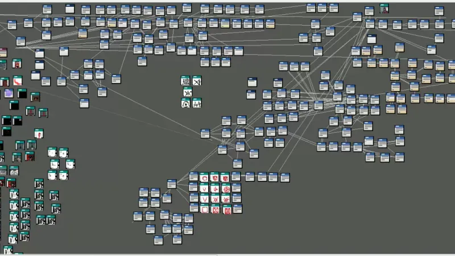Open the portrait thumbnail node at top right
455x256 pixels.
(x=385, y=9)
